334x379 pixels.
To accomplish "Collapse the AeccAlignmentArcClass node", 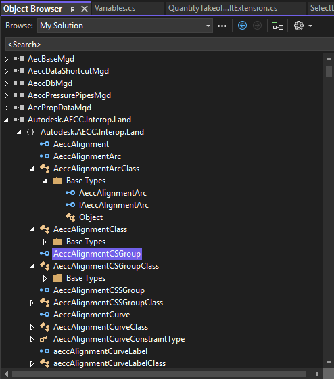I will coord(32,169).
